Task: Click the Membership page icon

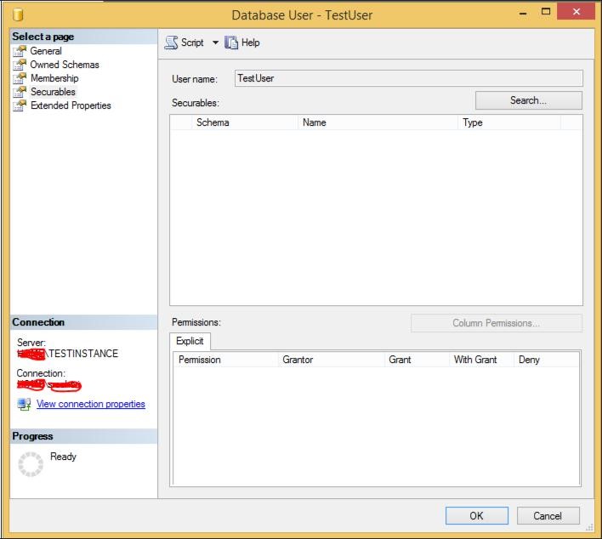Action: click(x=20, y=78)
